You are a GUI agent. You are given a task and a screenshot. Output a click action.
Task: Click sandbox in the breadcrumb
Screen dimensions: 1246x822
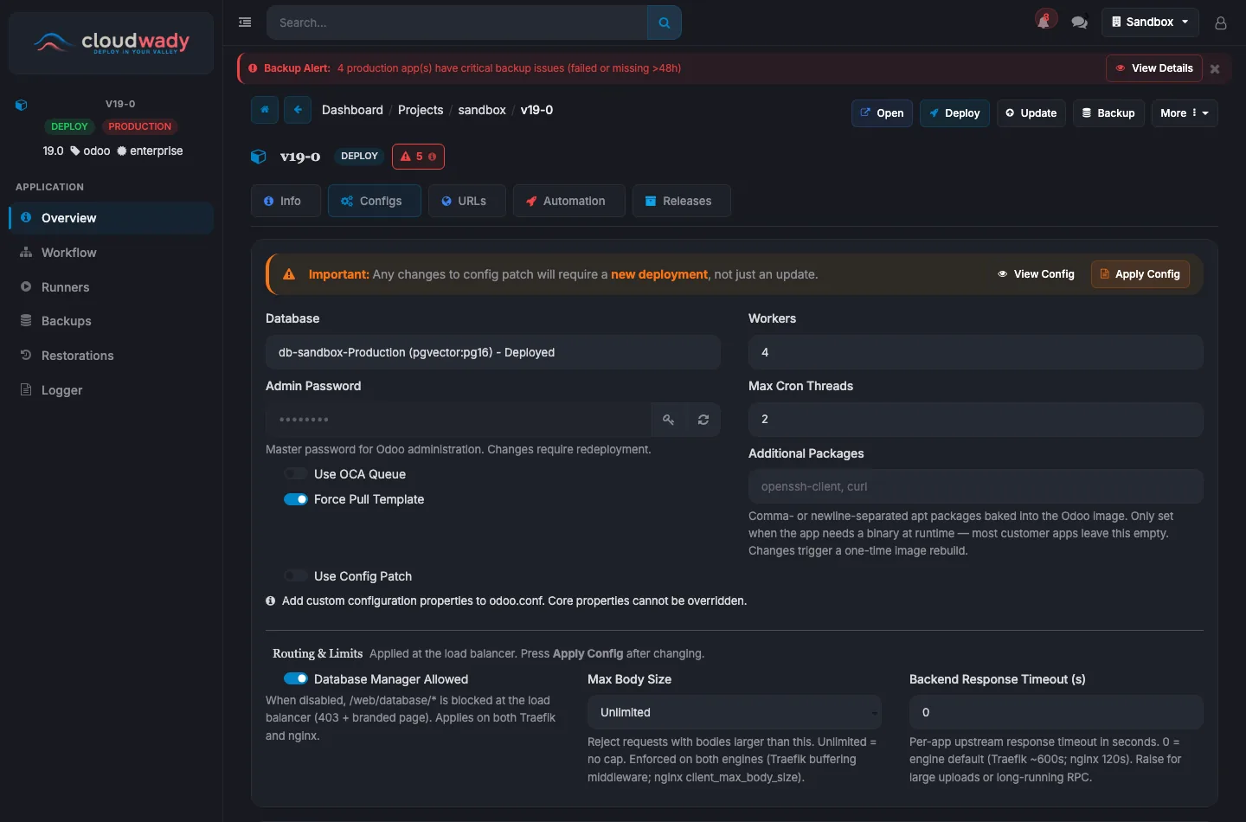coord(482,110)
